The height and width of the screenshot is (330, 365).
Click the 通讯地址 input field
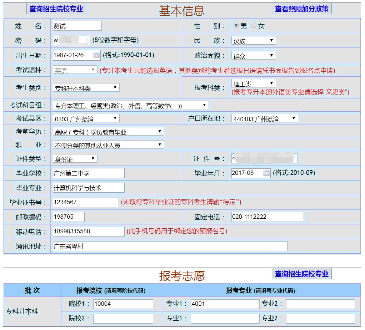click(170, 246)
